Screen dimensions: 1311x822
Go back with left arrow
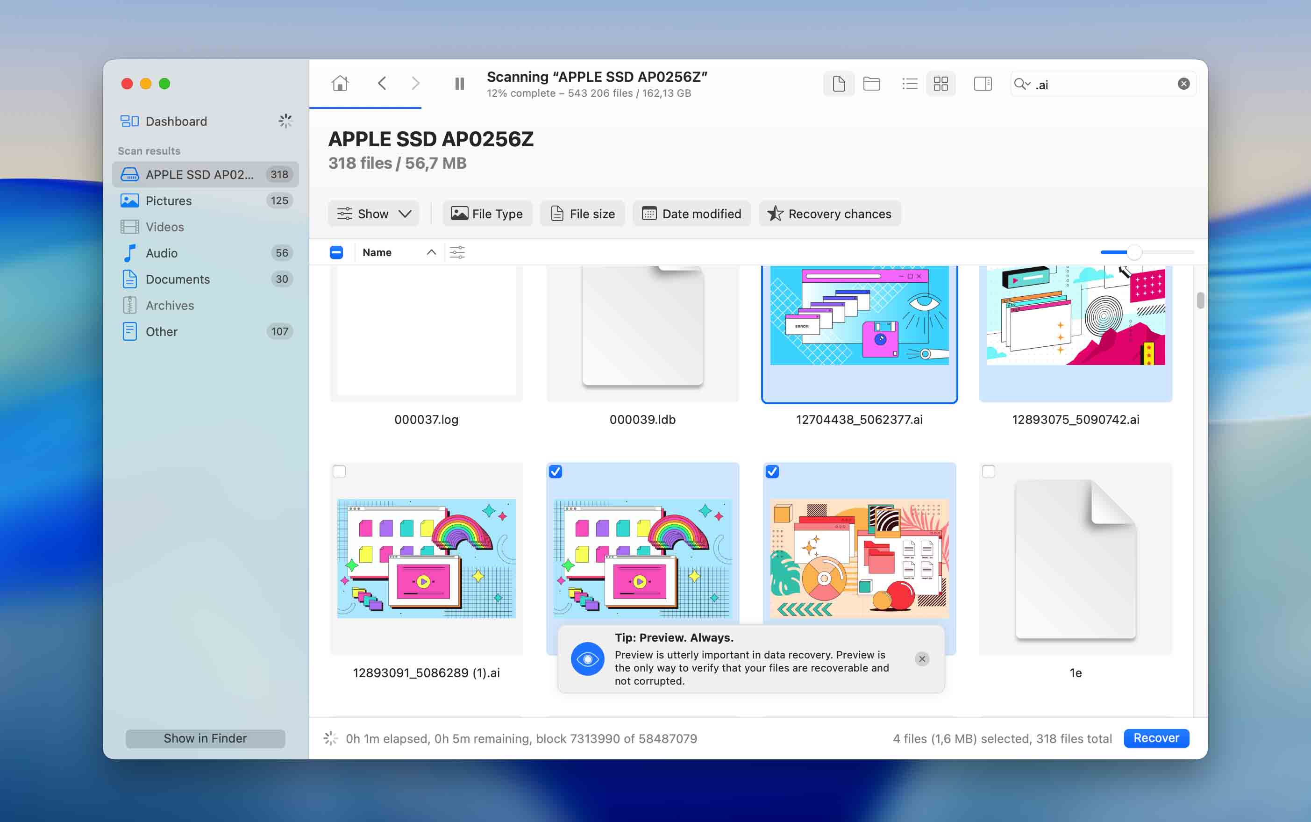(382, 84)
